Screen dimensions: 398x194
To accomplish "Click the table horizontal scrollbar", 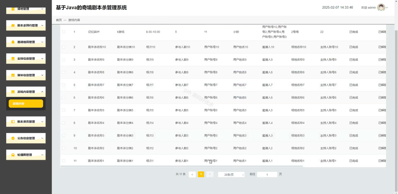I will click(182, 166).
